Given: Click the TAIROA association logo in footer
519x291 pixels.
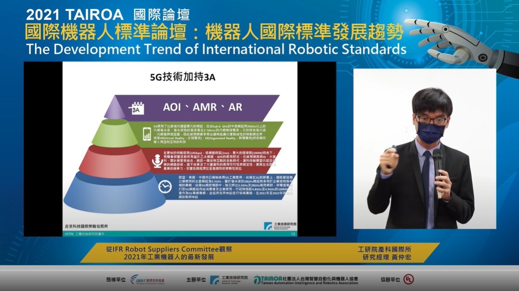Looking at the screenshot, I should click(306, 280).
